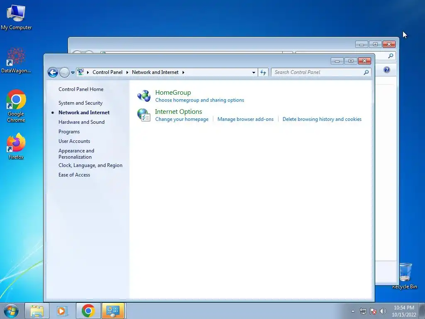Image resolution: width=425 pixels, height=319 pixels.
Task: Go to System and Security category
Action: tap(81, 103)
